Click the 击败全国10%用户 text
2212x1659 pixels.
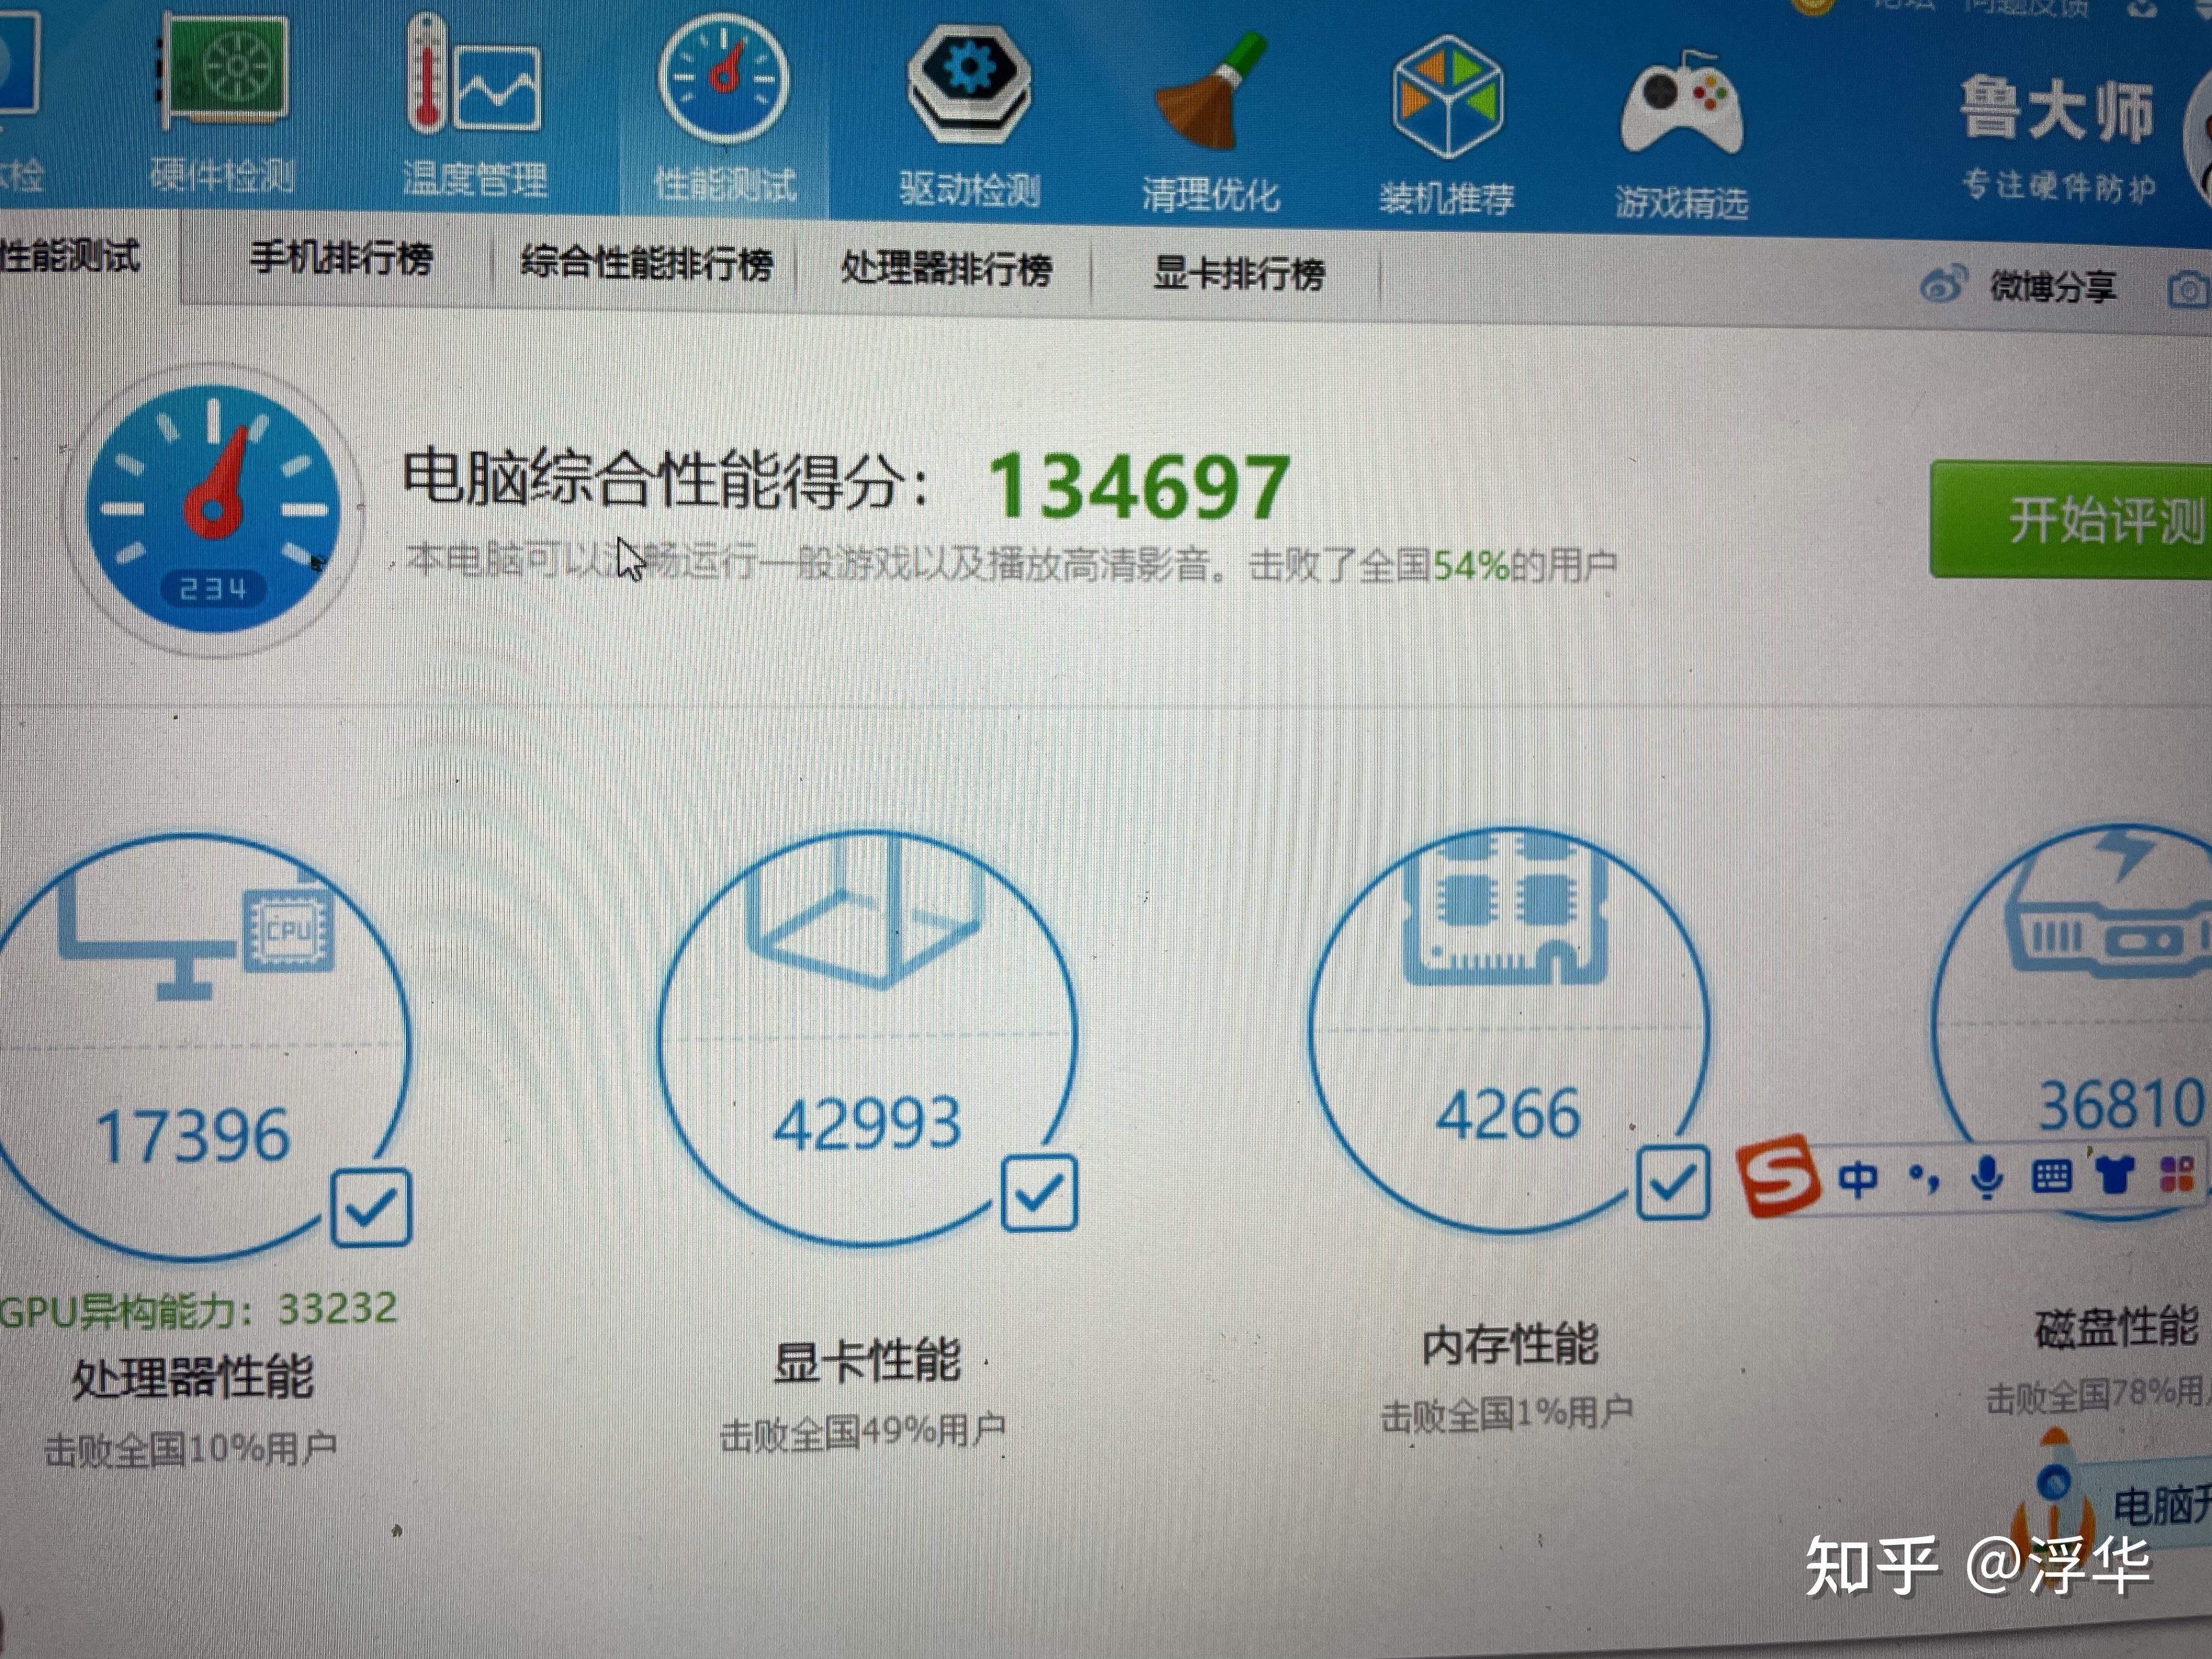(x=190, y=1449)
